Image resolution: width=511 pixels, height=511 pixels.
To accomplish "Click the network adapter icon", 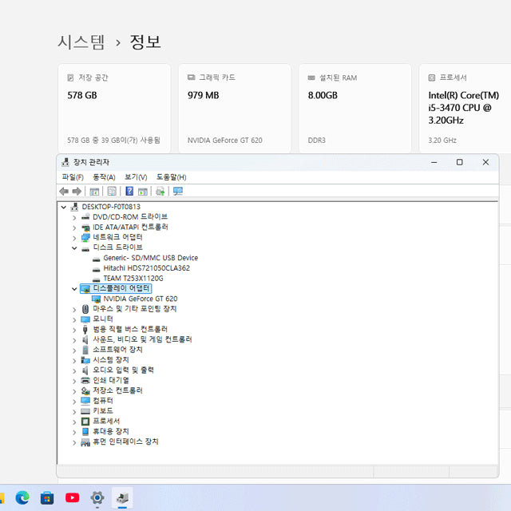I will coord(85,238).
